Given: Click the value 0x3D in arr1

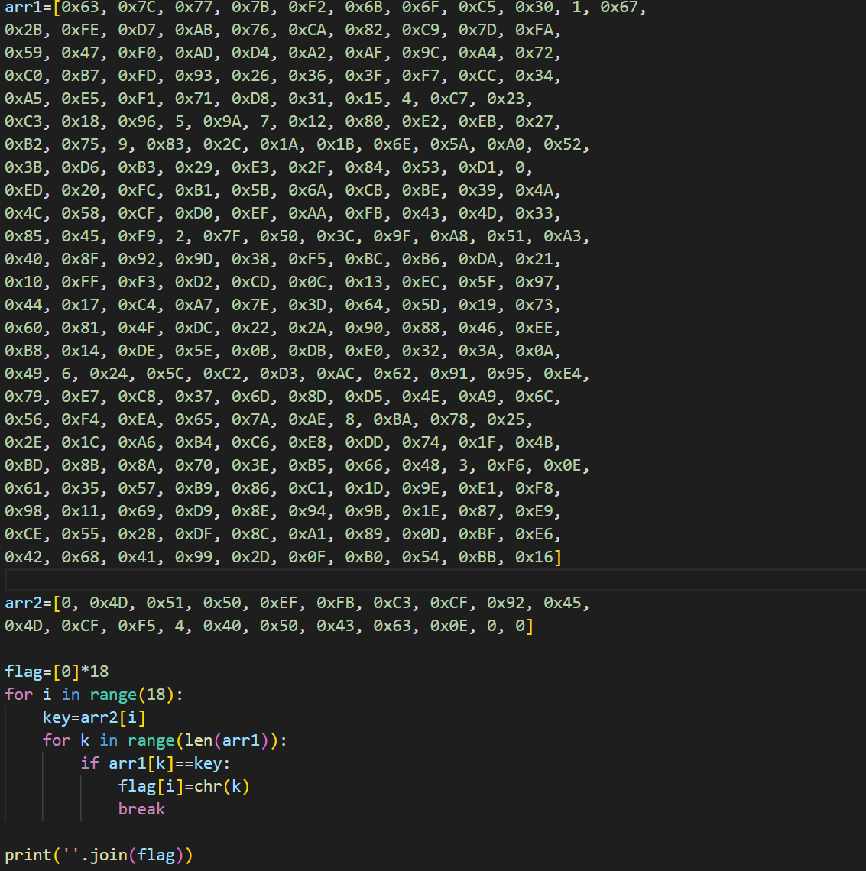Looking at the screenshot, I should click(x=307, y=305).
